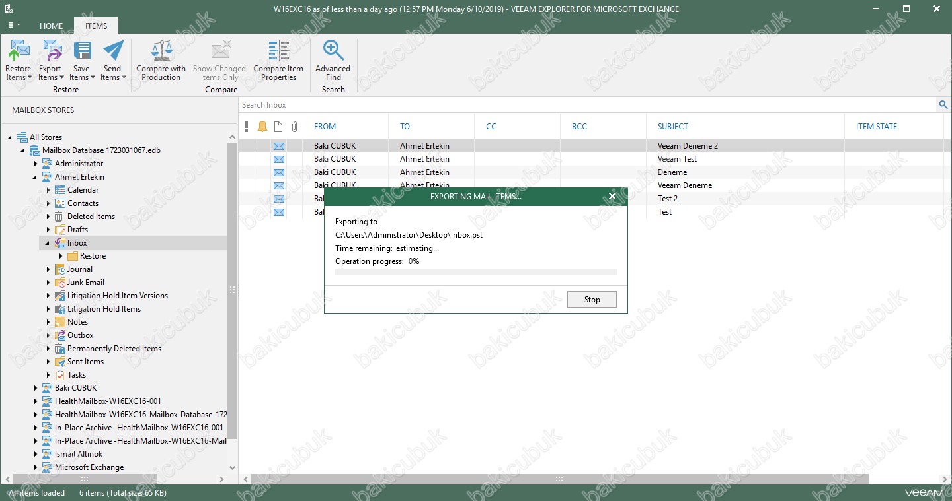This screenshot has width=952, height=501.
Task: Sort by the item type page column
Action: tap(278, 127)
